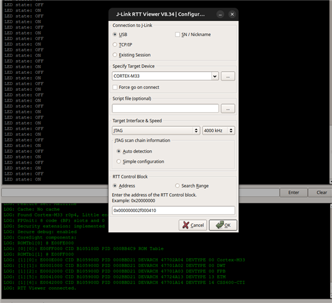Select the TCP/IP connection radio button
The image size is (332, 303).
115,45
